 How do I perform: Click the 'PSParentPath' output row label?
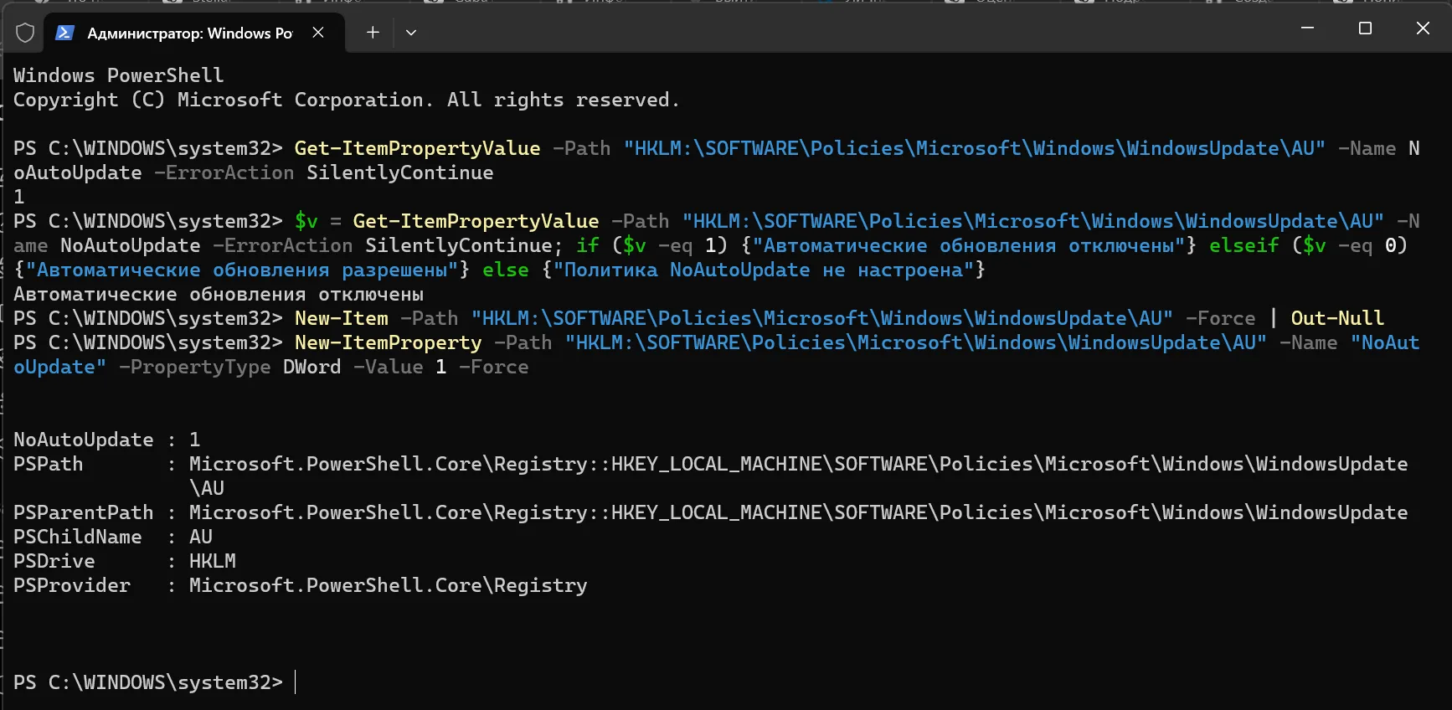pos(84,512)
